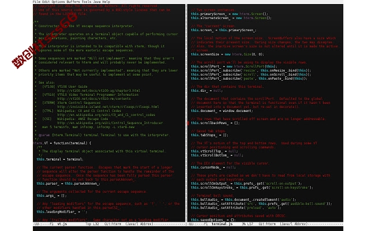
Task: Click the bellAudio_ createElement('audio') line
Action: point(243,200)
